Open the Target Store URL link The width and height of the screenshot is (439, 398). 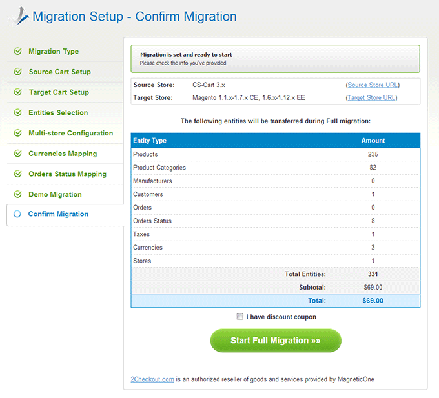371,97
